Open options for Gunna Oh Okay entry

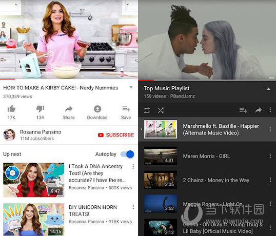click(x=270, y=228)
